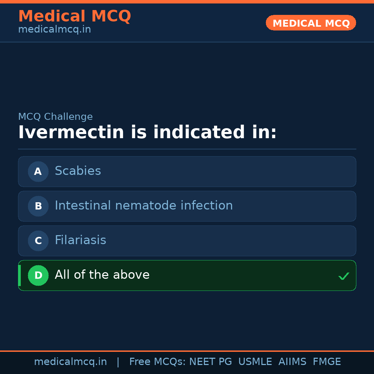This screenshot has width=374, height=374.
Task: Click the letter C circle icon
Action: click(x=38, y=241)
